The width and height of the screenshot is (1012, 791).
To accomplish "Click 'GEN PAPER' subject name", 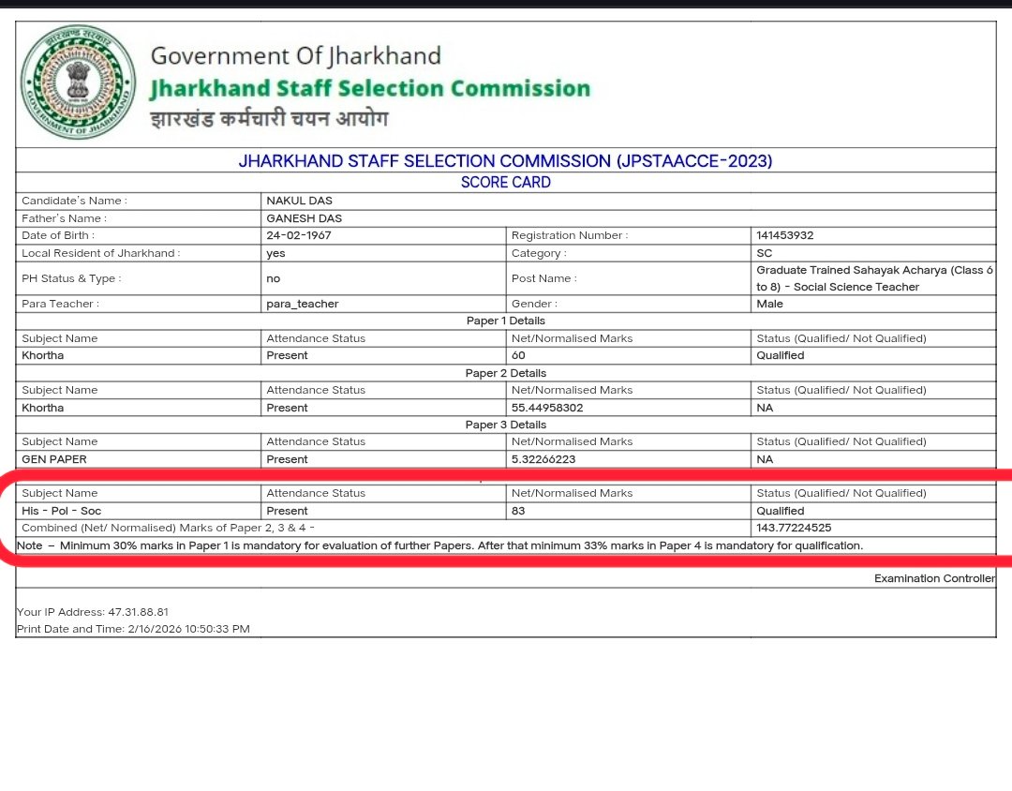I will (54, 460).
